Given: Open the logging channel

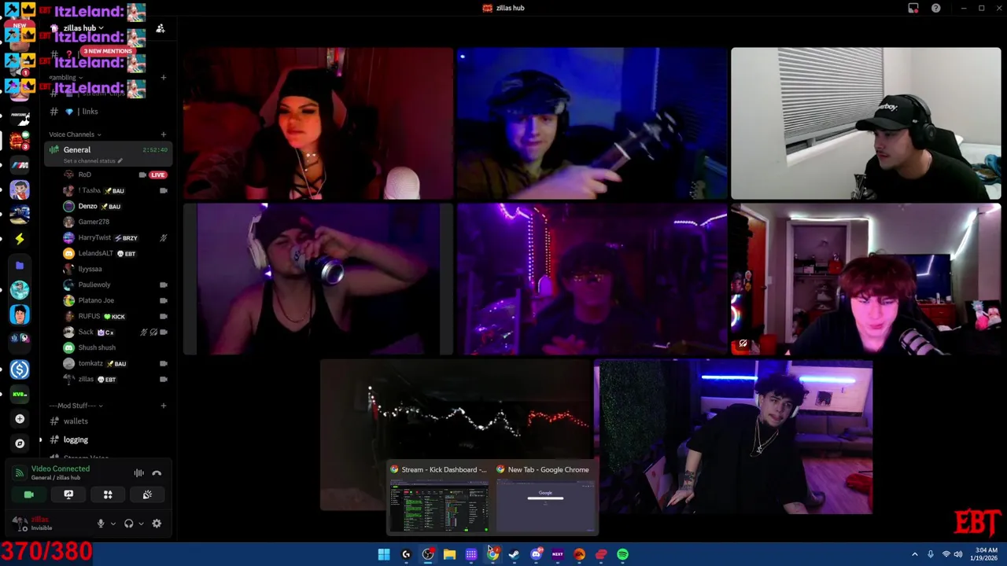Looking at the screenshot, I should pos(76,440).
